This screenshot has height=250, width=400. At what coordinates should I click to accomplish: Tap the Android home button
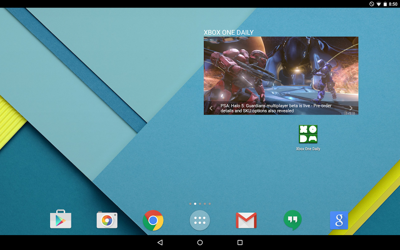tap(200, 242)
